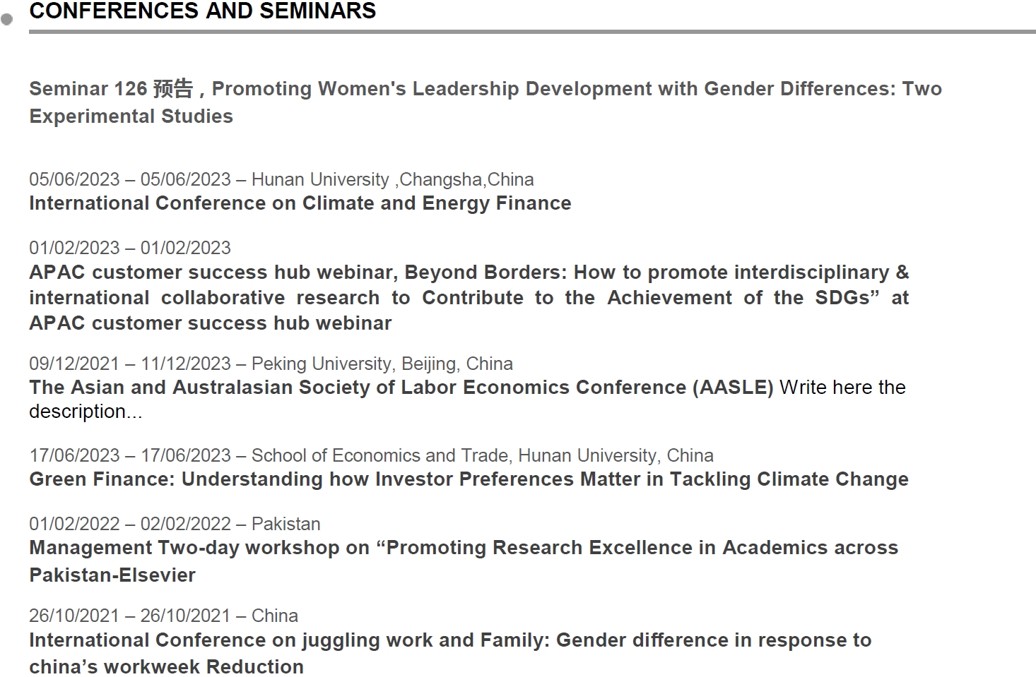Open Management Two-day workshop Pakistan-Elsevier link

464,561
